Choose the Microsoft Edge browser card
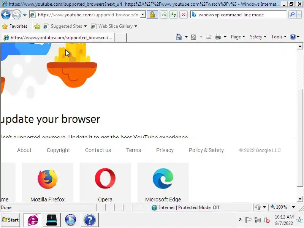Image resolution: width=304 pixels, height=228 pixels. point(163,183)
